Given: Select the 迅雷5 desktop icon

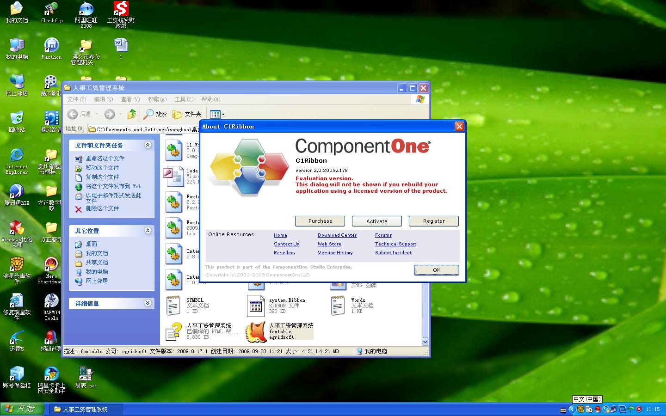Looking at the screenshot, I should coord(17,341).
